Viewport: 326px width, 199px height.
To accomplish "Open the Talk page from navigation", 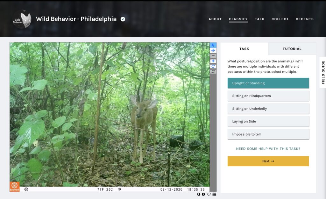I will pyautogui.click(x=259, y=19).
